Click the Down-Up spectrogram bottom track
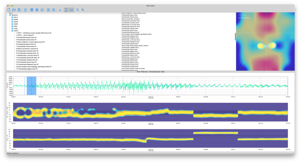This screenshot has width=301, height=163. tap(150, 138)
